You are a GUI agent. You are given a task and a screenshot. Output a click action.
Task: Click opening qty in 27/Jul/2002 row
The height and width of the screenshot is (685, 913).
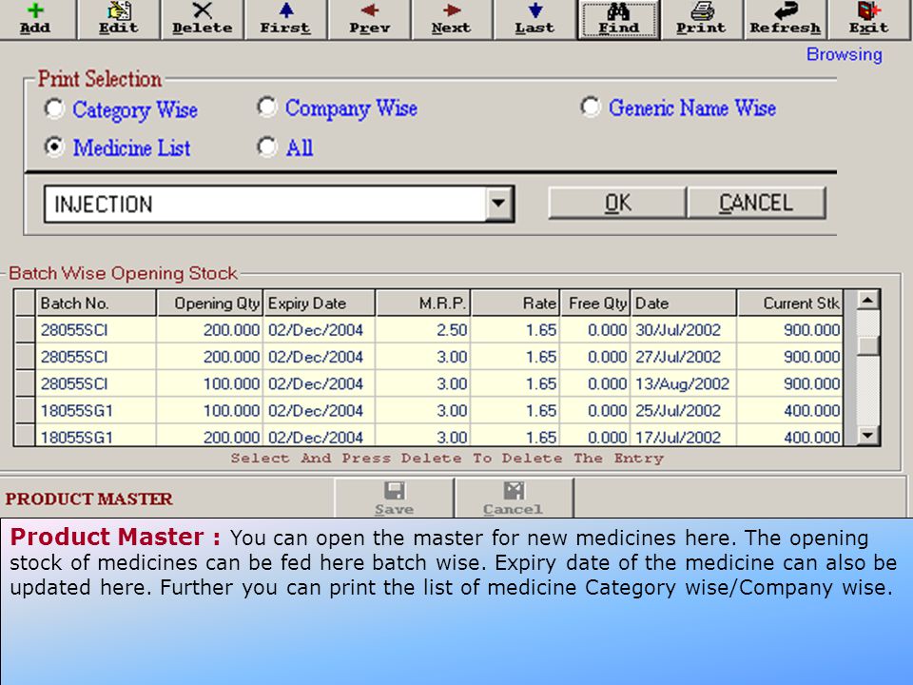click(209, 357)
